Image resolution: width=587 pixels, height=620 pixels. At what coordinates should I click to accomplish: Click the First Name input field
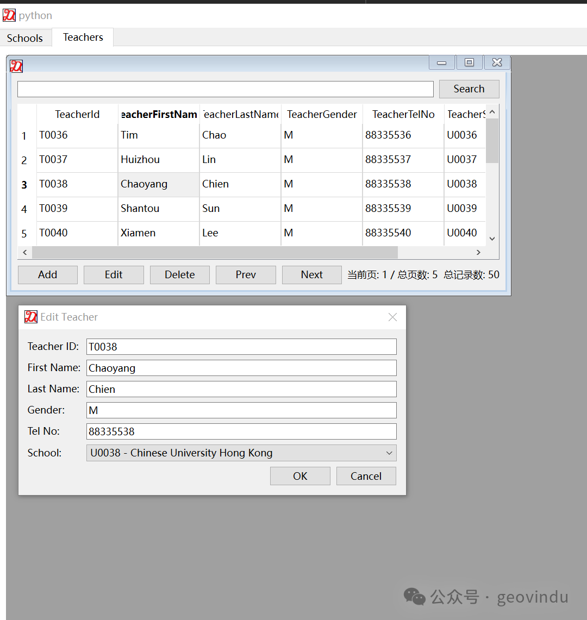pyautogui.click(x=241, y=368)
